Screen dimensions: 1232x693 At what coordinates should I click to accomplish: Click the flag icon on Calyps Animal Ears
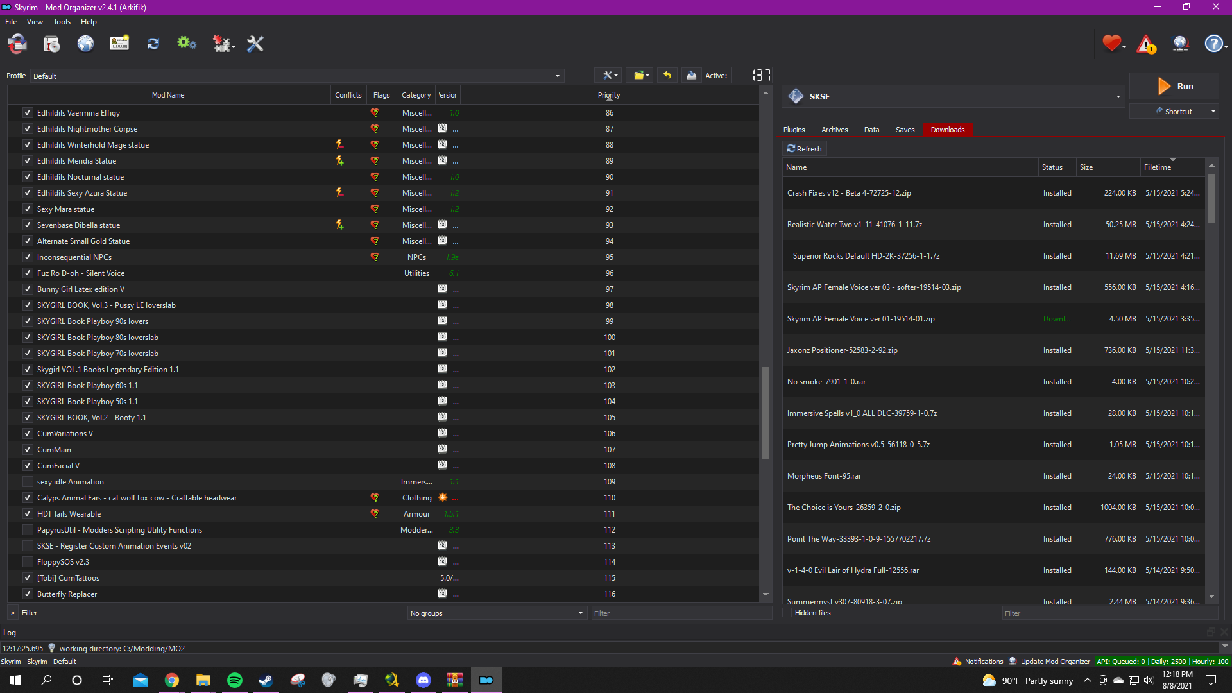coord(375,497)
